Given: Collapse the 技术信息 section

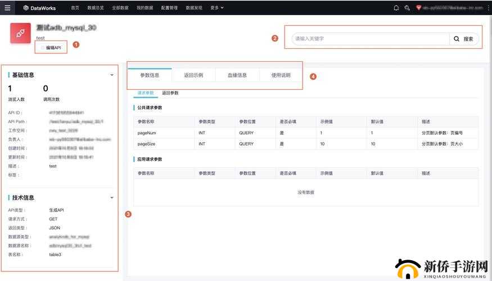Looking at the screenshot, I should click(112, 198).
